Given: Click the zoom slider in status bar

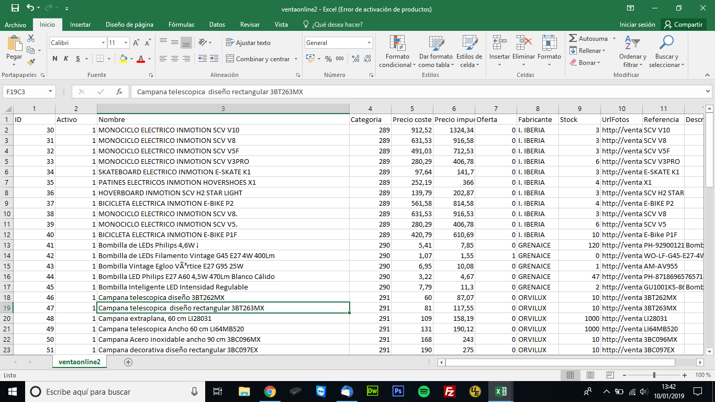Looking at the screenshot, I should click(654, 375).
